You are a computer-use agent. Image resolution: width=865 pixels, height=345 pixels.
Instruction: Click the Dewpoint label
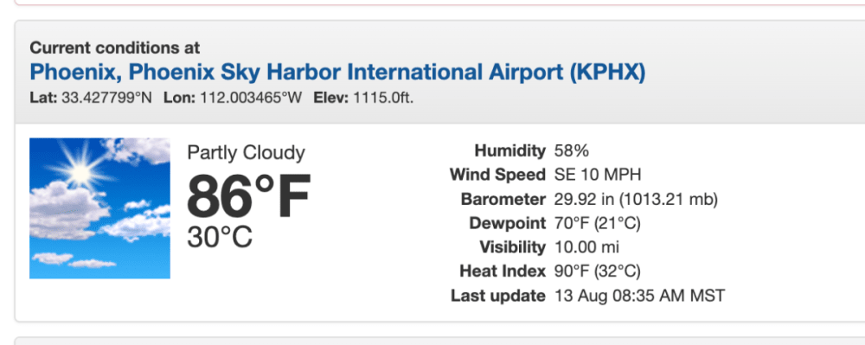coord(508,223)
